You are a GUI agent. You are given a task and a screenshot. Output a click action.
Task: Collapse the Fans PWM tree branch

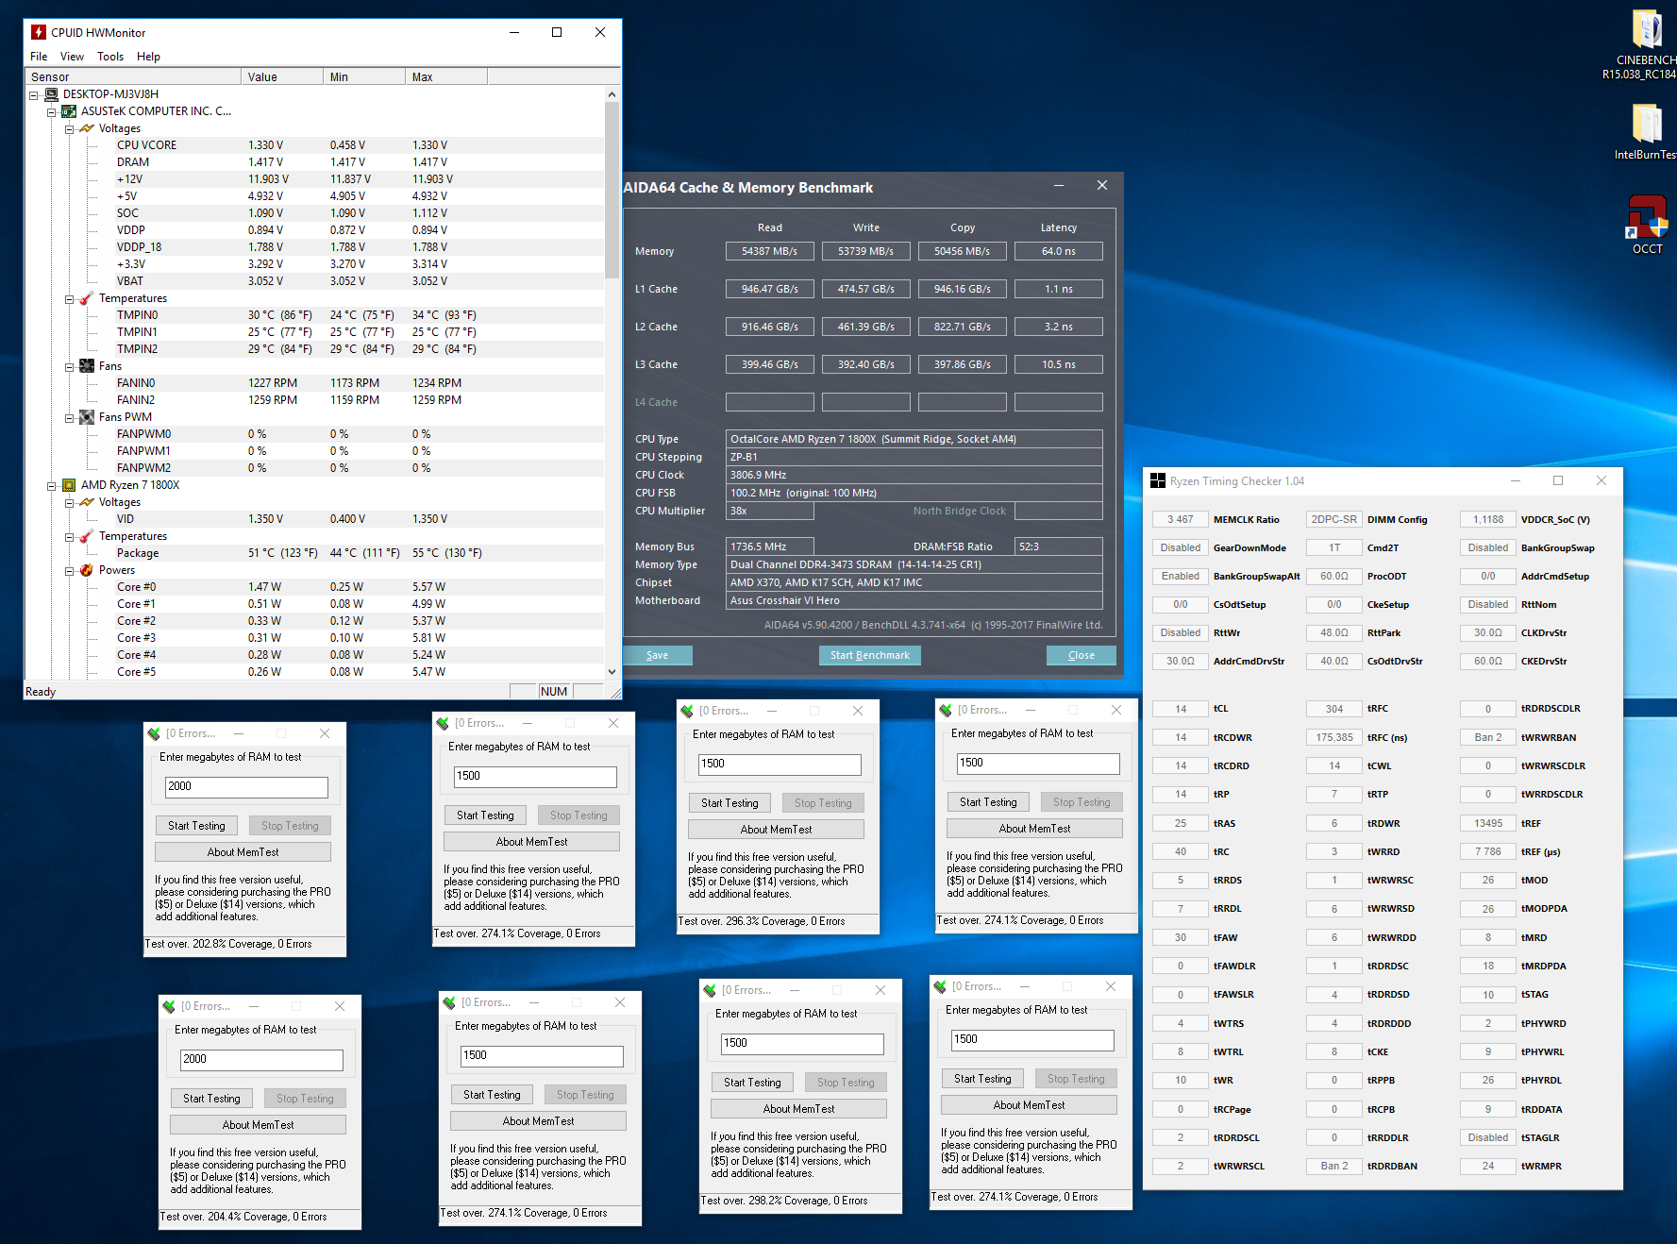coord(68,416)
